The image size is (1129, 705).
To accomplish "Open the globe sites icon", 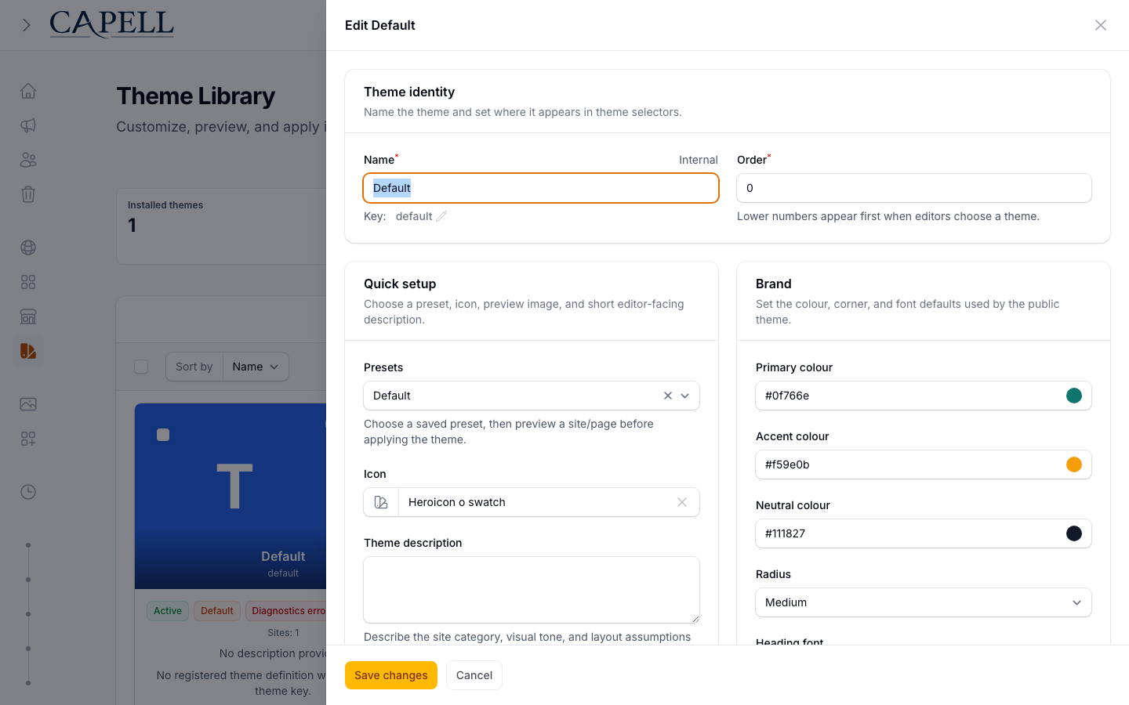I will pos(28,248).
